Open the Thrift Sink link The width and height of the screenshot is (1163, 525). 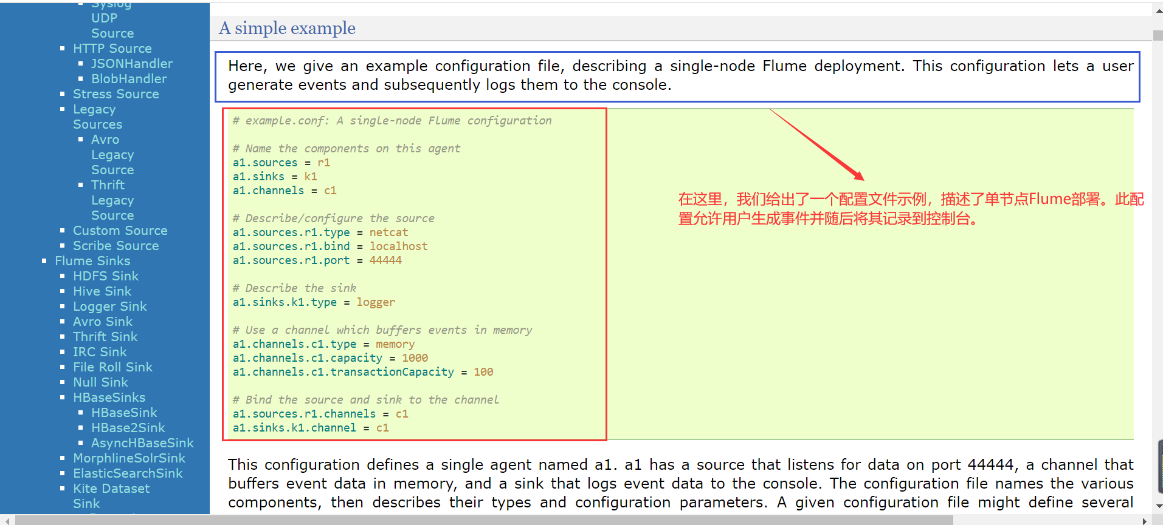pyautogui.click(x=105, y=337)
